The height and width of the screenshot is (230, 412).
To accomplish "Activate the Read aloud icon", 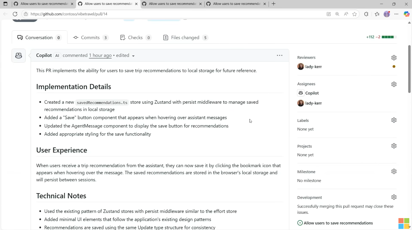I will 346,14.
